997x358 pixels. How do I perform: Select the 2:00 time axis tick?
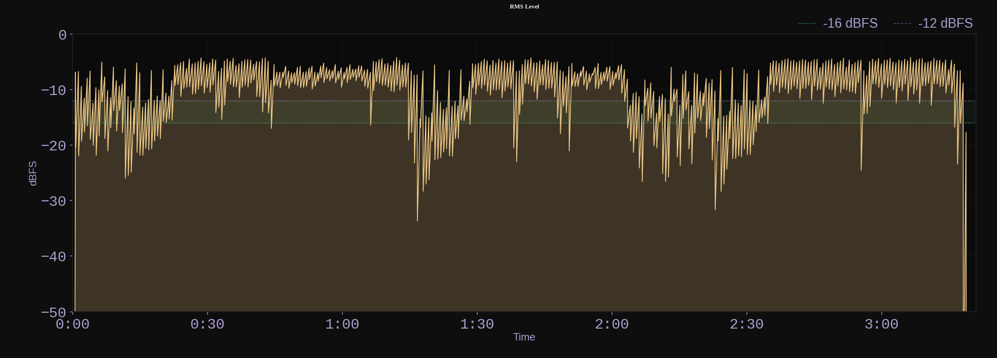point(612,325)
